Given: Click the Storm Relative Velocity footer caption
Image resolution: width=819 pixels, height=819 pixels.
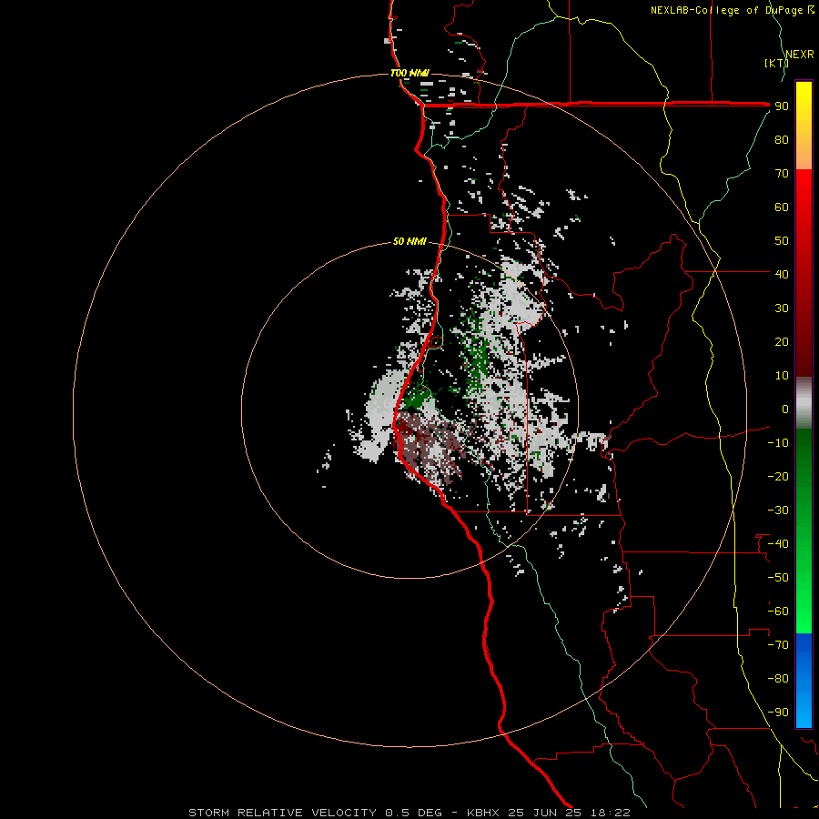Looking at the screenshot, I should tap(409, 813).
